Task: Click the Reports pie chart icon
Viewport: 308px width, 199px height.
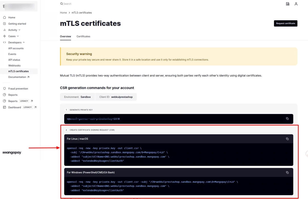Action: click(4, 95)
